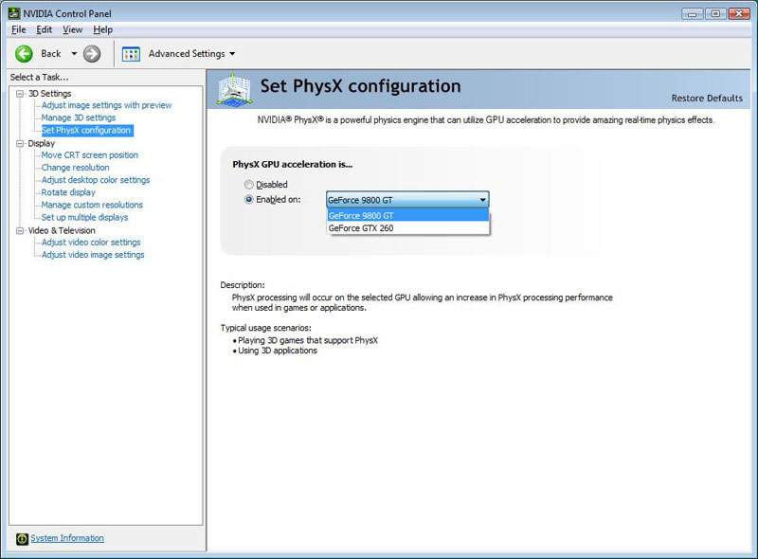This screenshot has height=559, width=758.
Task: Open the View menu
Action: [x=73, y=29]
